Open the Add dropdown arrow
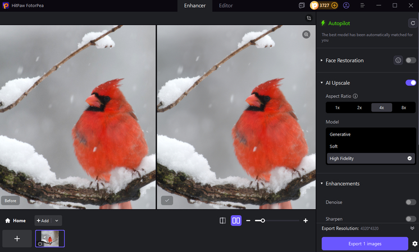Screen dimensions: 419x252 pyautogui.click(x=57, y=221)
